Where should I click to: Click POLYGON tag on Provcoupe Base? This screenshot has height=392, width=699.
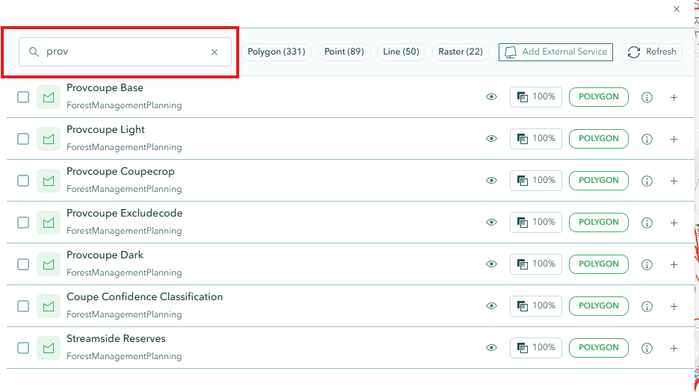599,96
